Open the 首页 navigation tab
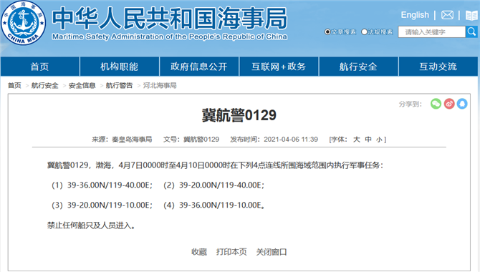This screenshot has height=272, width=480. pos(40,67)
